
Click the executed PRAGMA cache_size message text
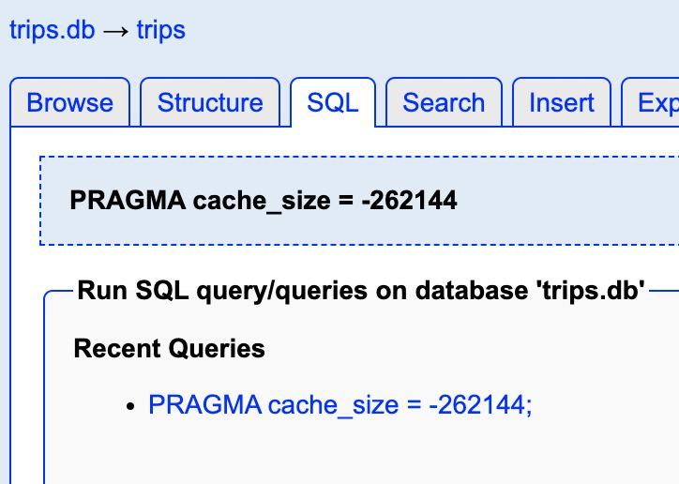(x=263, y=201)
